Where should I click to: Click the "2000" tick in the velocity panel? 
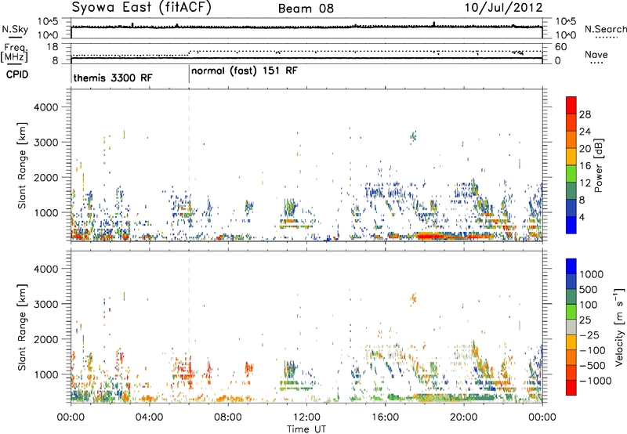point(46,339)
